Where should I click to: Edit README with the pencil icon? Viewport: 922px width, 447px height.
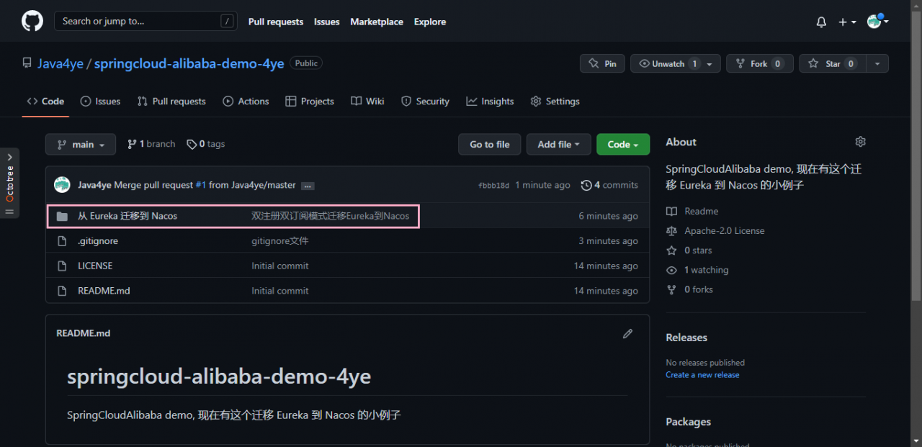click(x=627, y=333)
